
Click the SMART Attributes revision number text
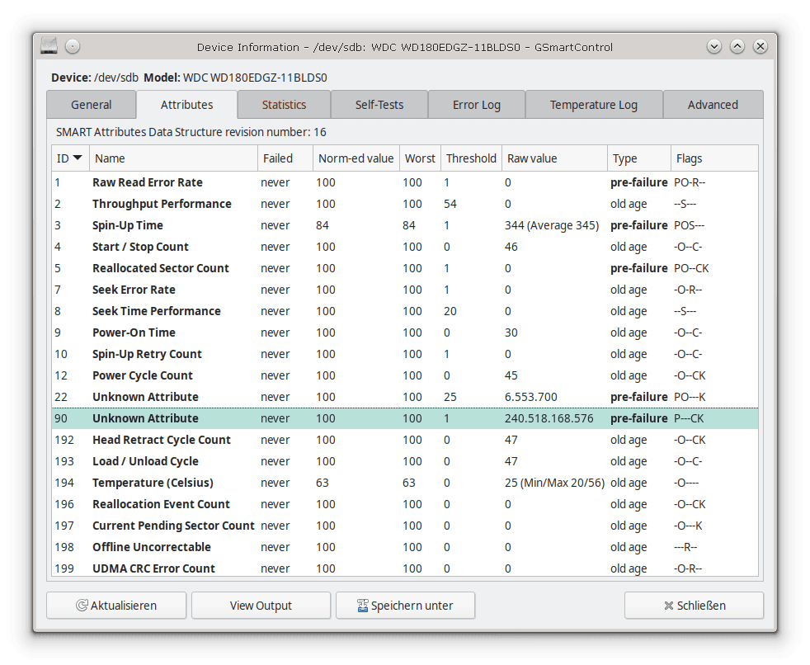(191, 132)
